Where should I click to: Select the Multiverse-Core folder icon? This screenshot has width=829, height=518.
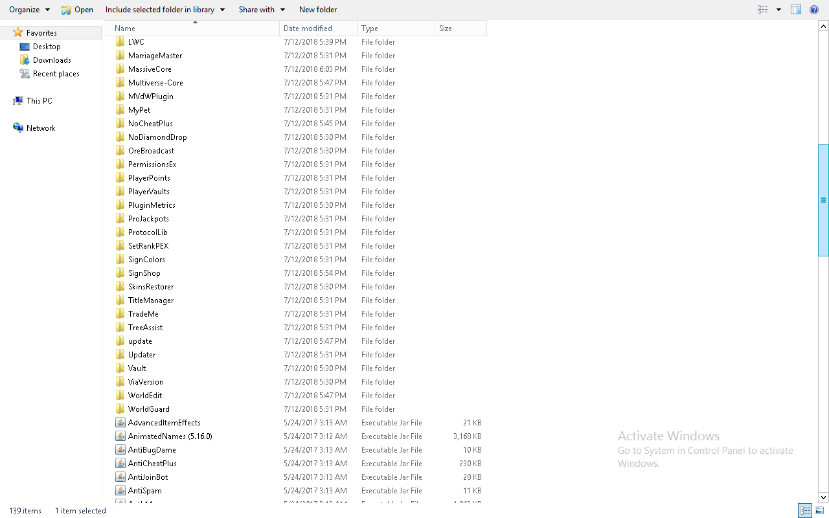pyautogui.click(x=120, y=83)
